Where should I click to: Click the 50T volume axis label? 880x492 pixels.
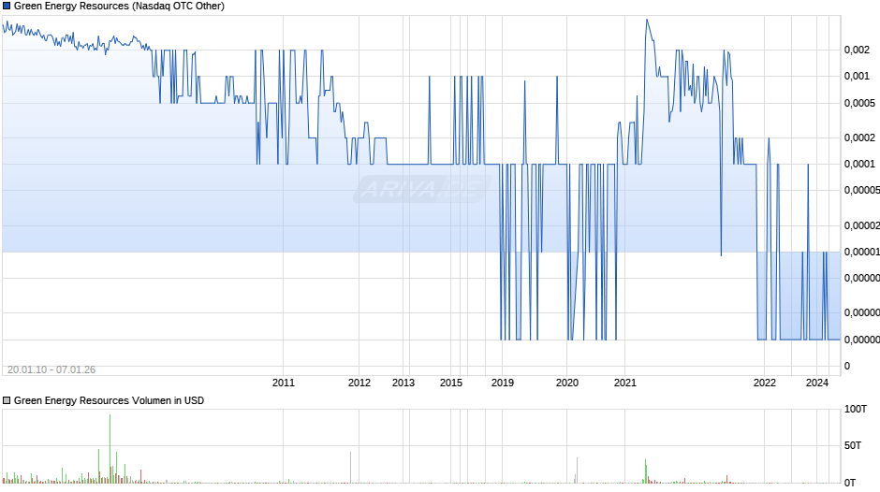pos(853,445)
